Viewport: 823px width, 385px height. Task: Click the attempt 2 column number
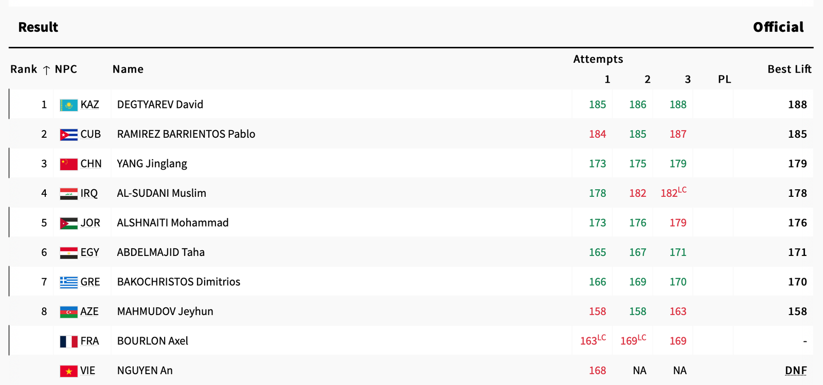tap(648, 80)
